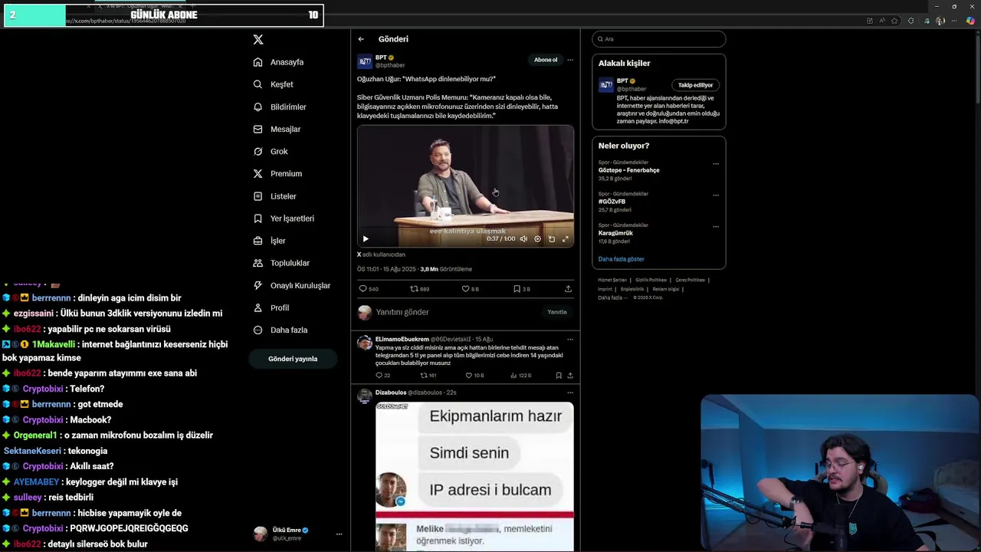The image size is (981, 552).
Task: Open more options for #GÖZvFB trend
Action: pos(716,195)
